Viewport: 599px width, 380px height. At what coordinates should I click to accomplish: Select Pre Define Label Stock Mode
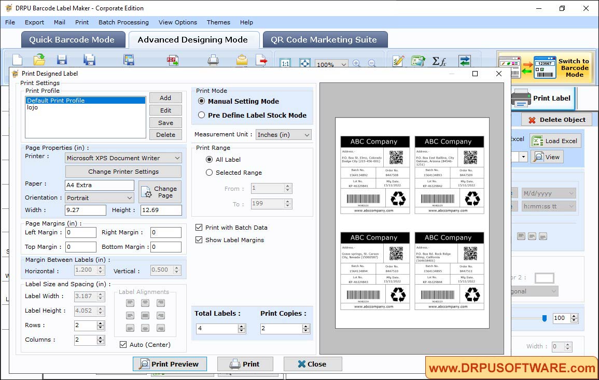point(201,115)
